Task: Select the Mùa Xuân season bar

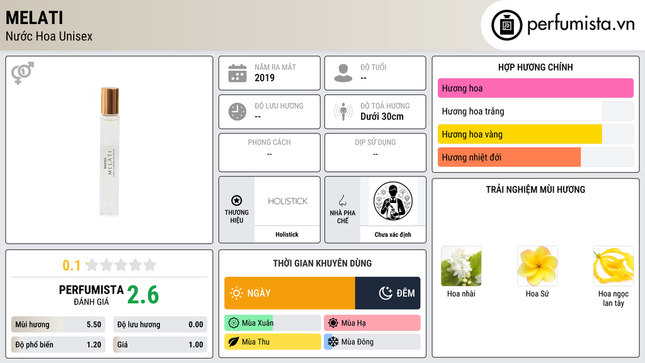Action: coord(272,323)
